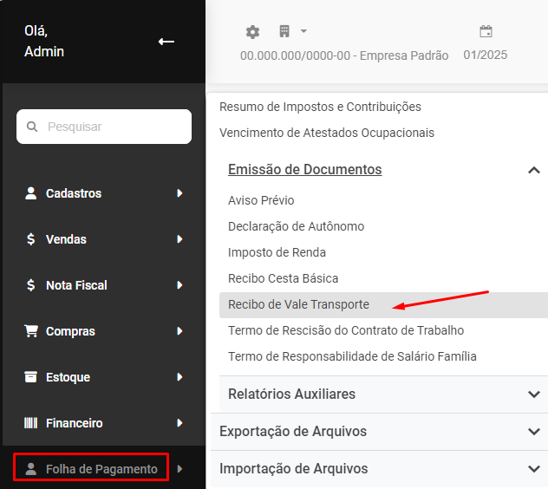Click the Compras shopping cart icon
The width and height of the screenshot is (548, 489).
31,331
